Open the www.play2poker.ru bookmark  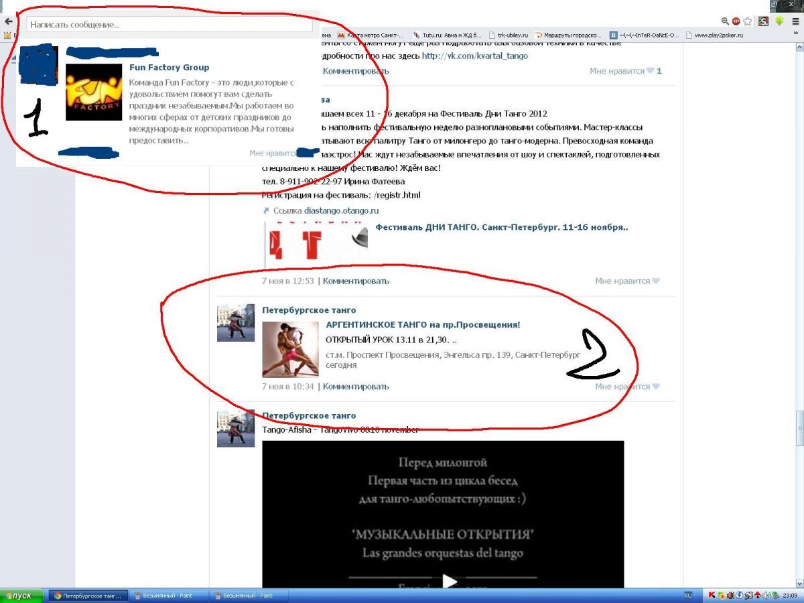[715, 35]
